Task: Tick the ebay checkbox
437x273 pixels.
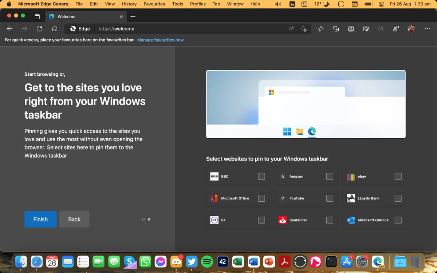Action: (x=398, y=177)
